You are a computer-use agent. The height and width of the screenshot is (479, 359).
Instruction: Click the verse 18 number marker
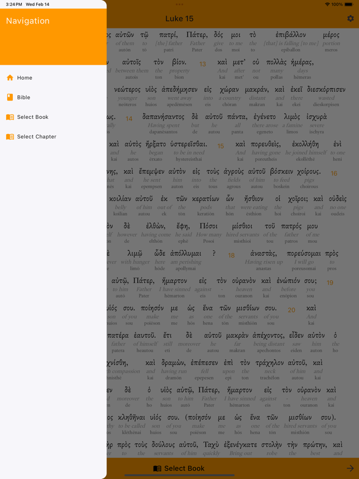click(231, 256)
